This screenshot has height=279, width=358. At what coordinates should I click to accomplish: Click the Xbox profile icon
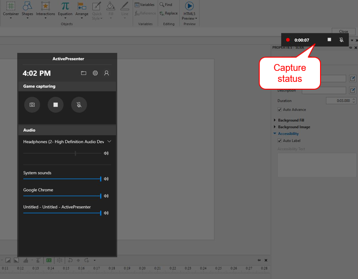click(107, 73)
